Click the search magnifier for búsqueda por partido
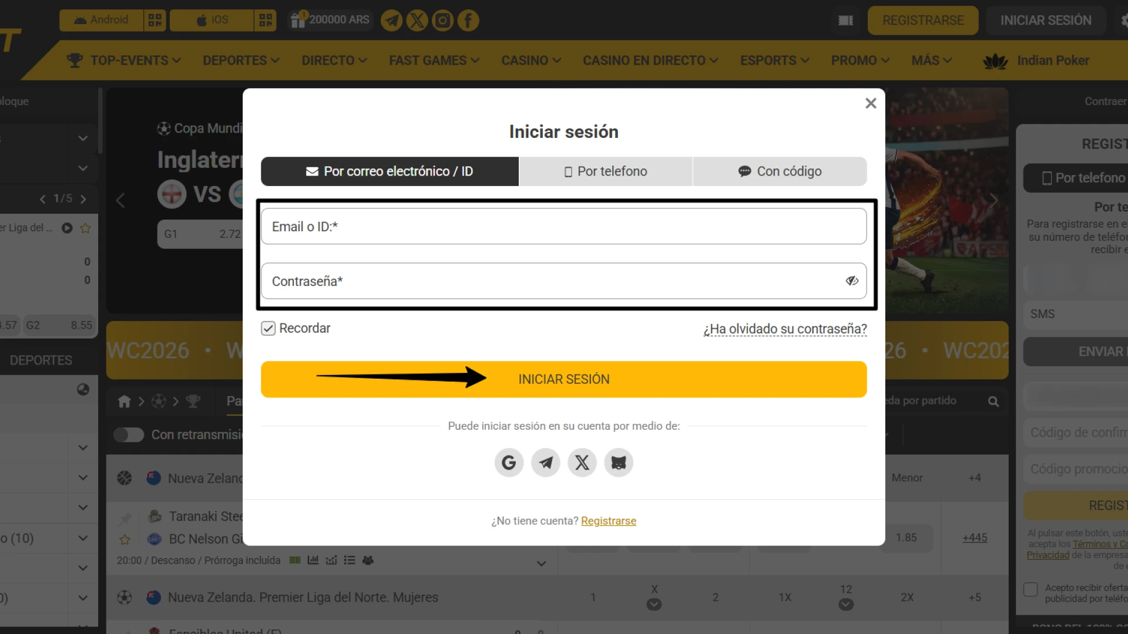Image resolution: width=1128 pixels, height=634 pixels. click(x=993, y=402)
